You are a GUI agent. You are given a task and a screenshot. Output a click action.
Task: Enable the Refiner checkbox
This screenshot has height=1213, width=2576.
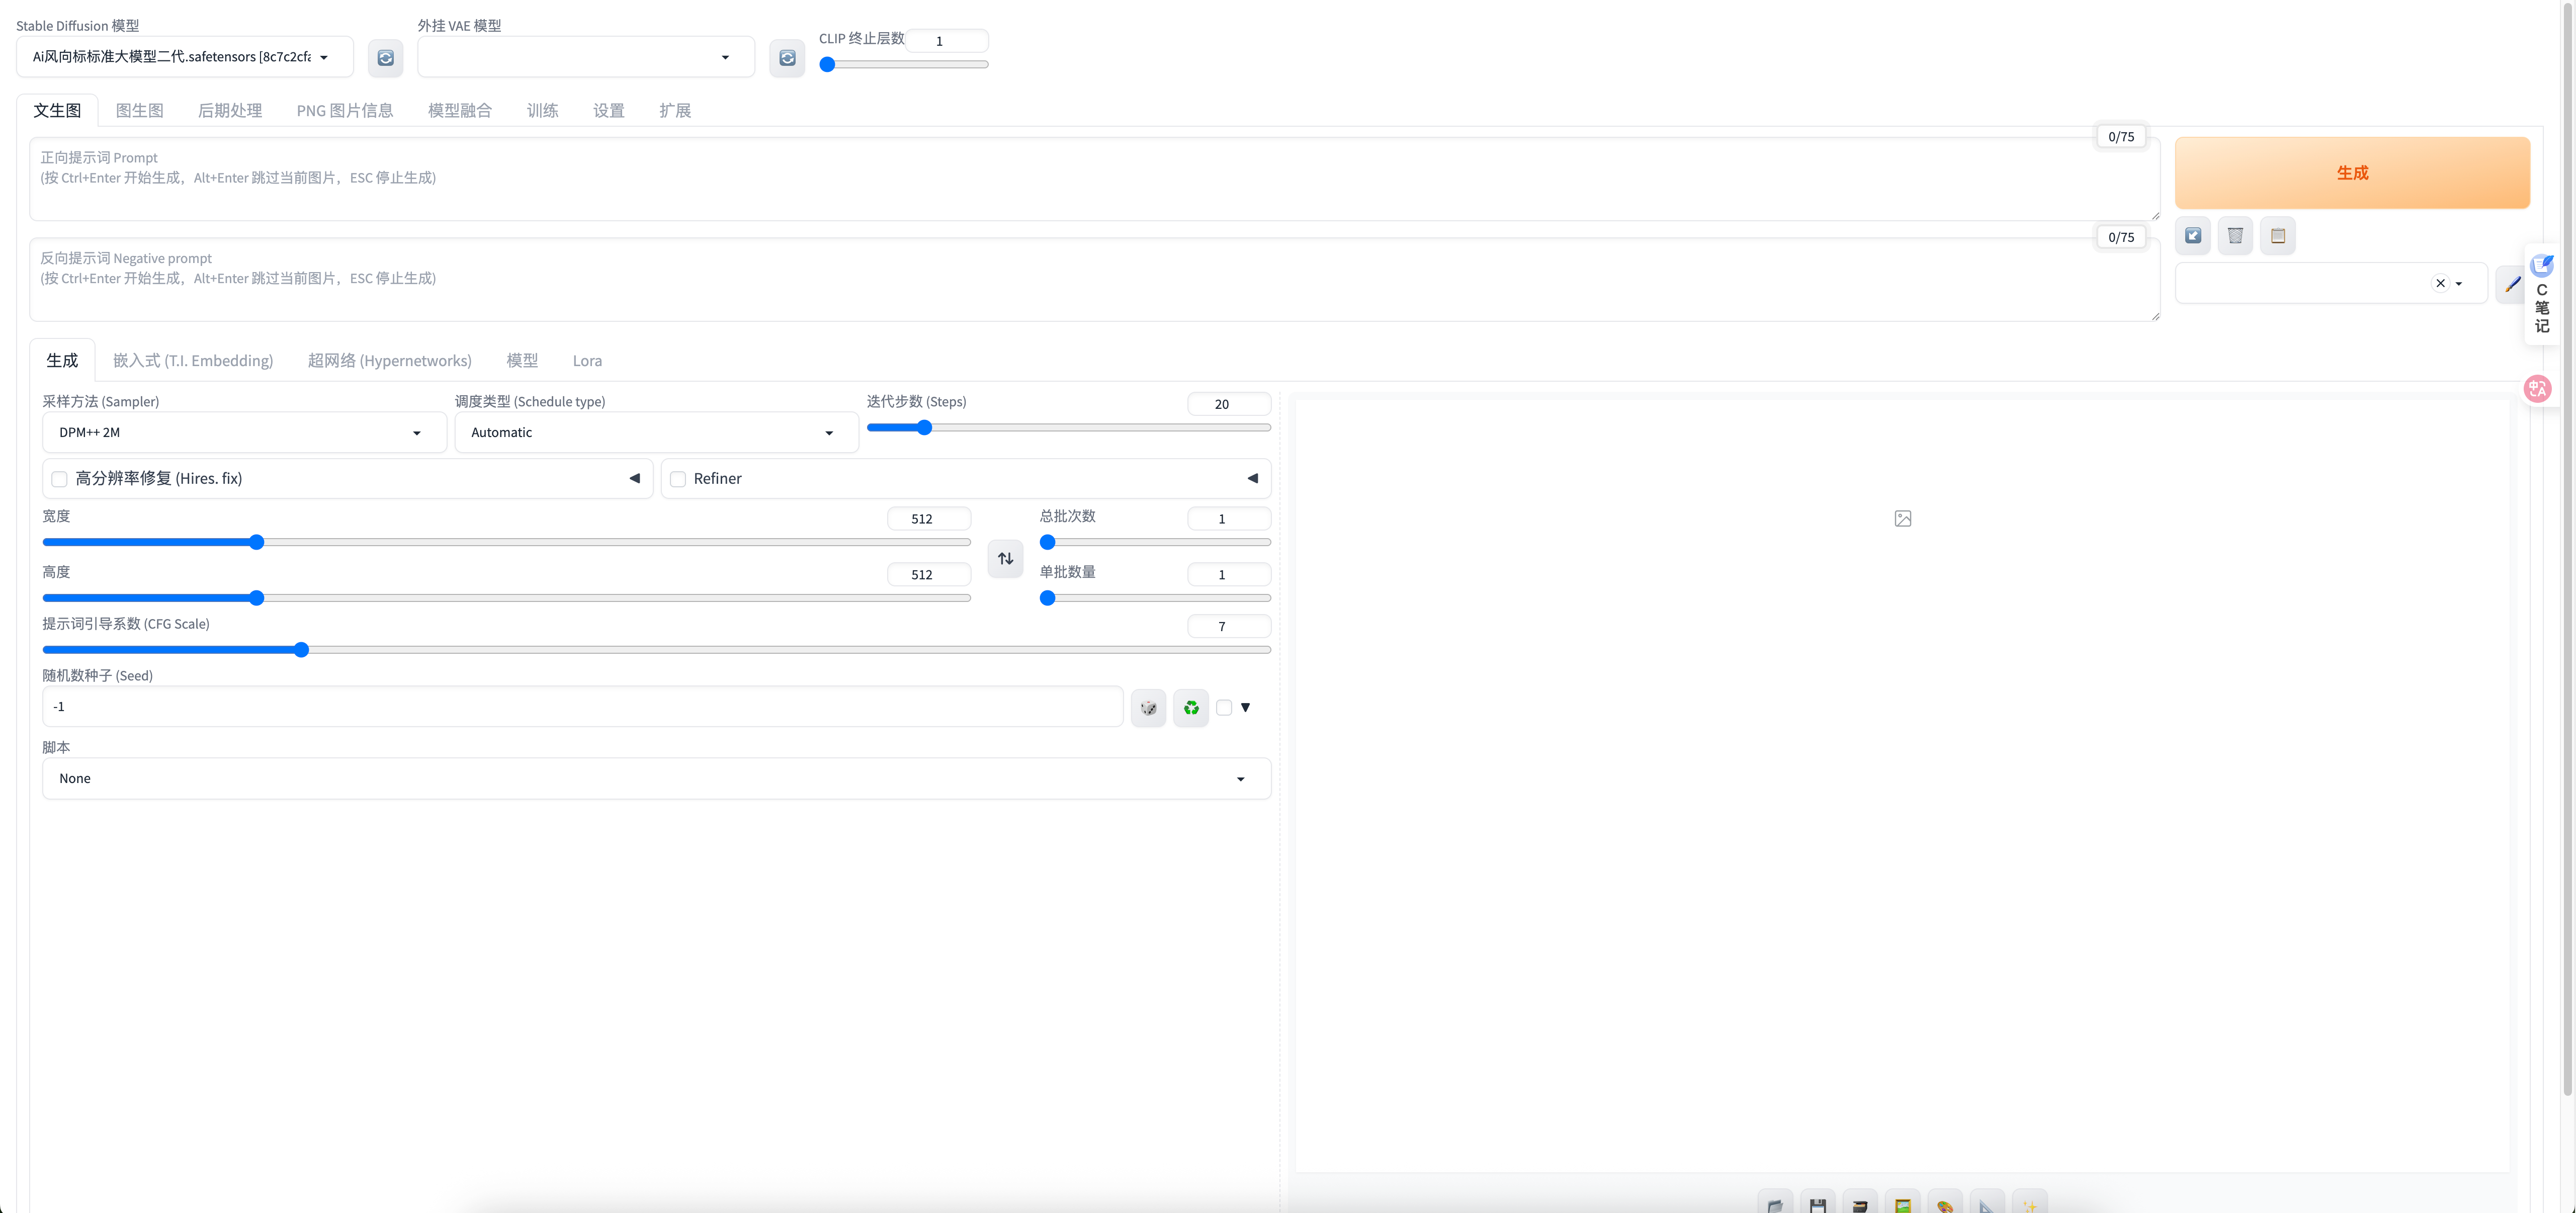tap(678, 479)
